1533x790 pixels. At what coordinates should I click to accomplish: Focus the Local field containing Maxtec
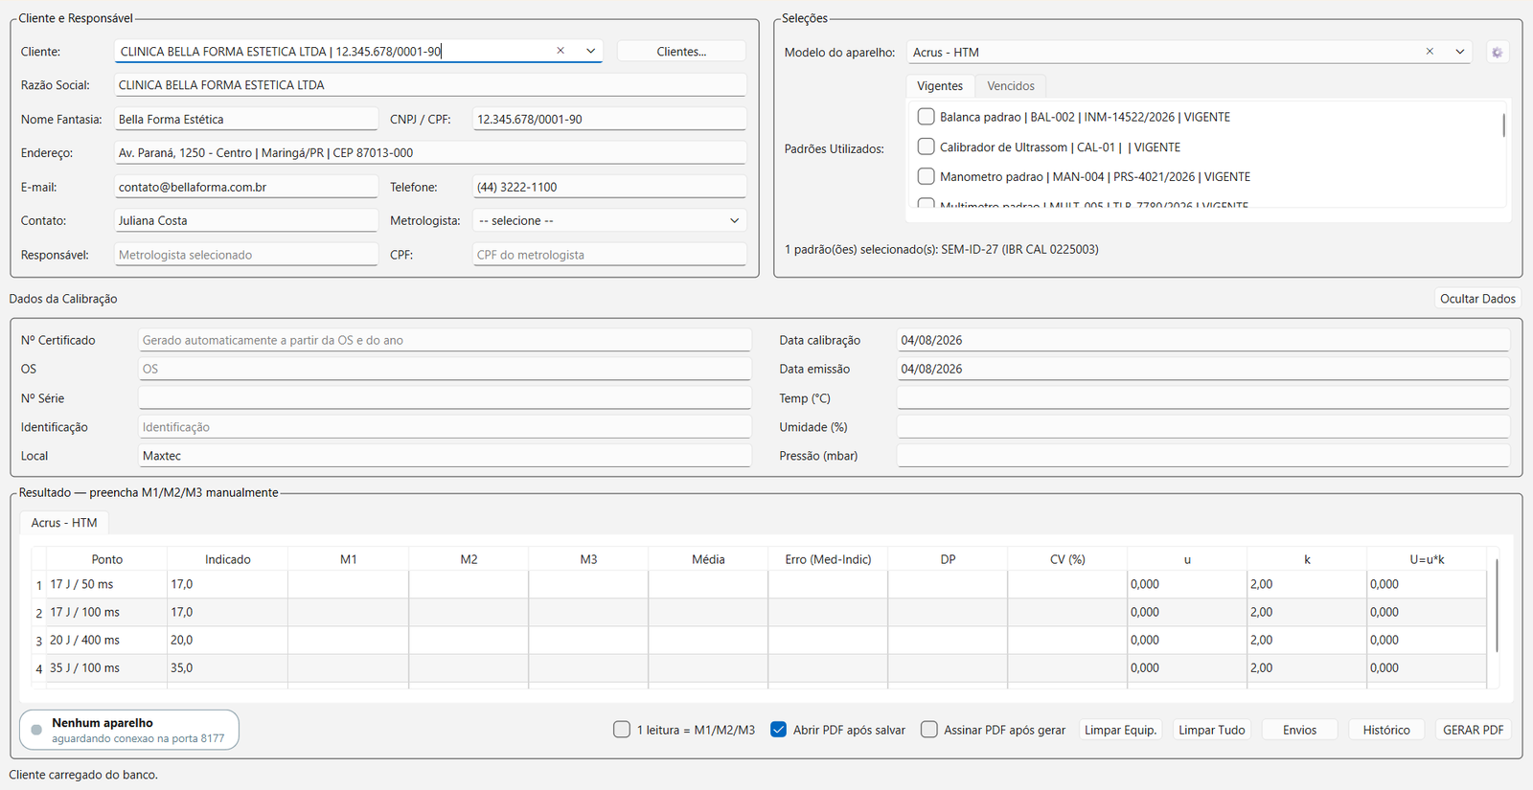pos(445,456)
